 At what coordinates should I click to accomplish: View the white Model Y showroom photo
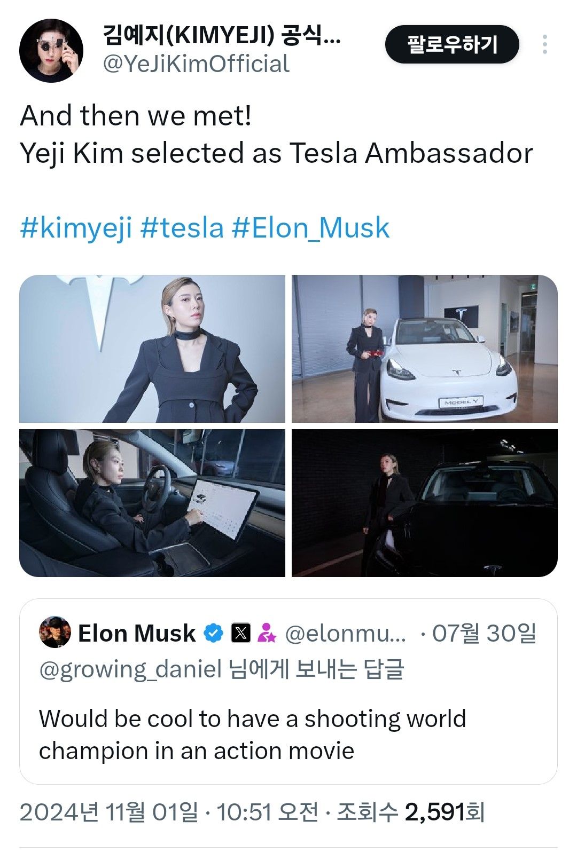pos(425,349)
